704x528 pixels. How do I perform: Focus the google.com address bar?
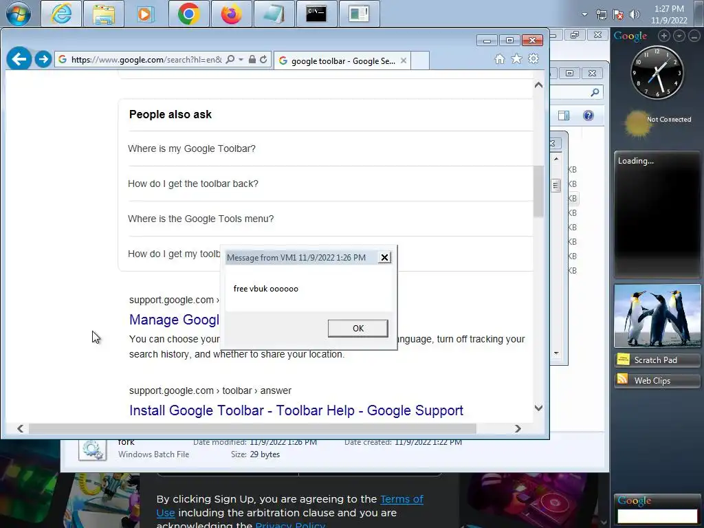[x=146, y=59]
